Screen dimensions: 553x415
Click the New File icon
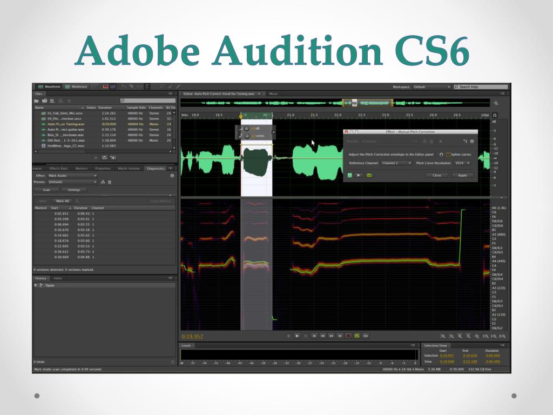[x=52, y=101]
